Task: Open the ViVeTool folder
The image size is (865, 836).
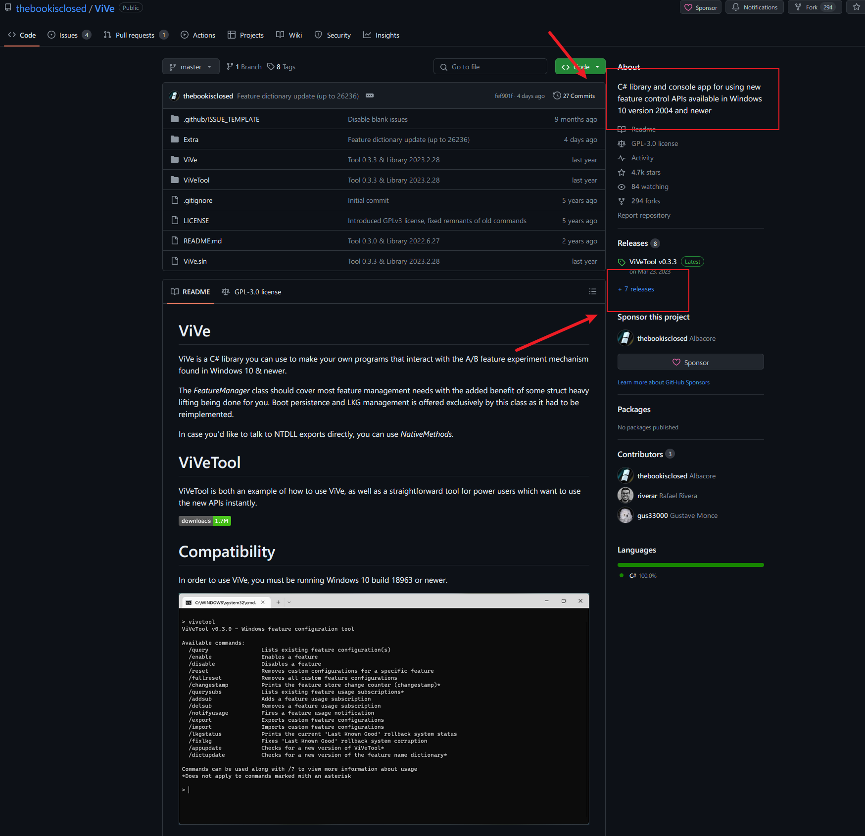Action: 196,180
